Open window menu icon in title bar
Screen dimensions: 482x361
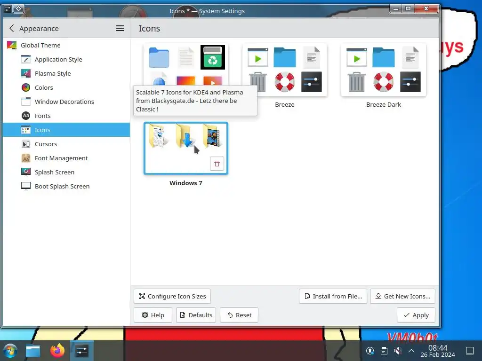[x=8, y=9]
